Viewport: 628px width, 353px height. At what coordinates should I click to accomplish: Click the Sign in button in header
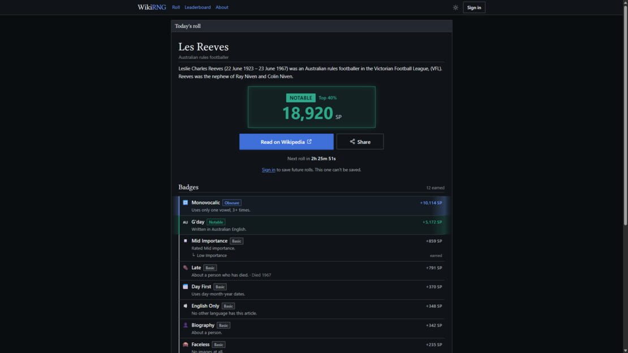(x=474, y=7)
